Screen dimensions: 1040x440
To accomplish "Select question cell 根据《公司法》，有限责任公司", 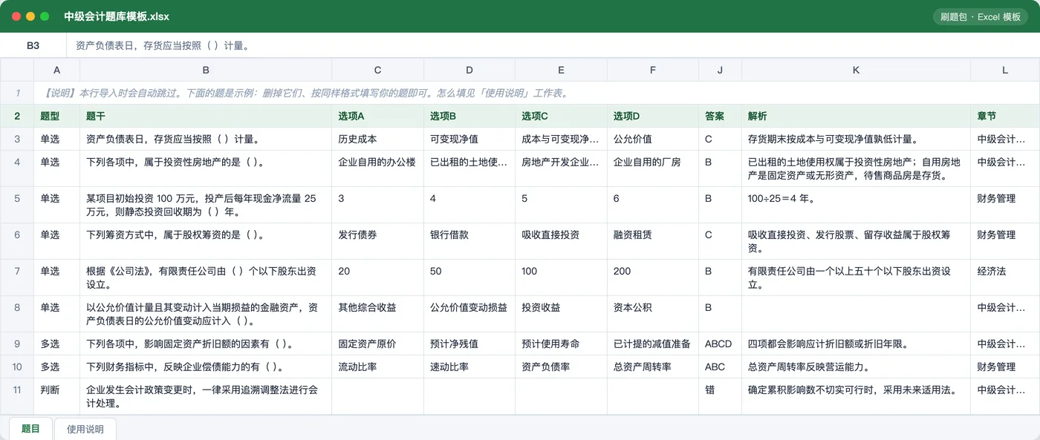I will click(206, 278).
